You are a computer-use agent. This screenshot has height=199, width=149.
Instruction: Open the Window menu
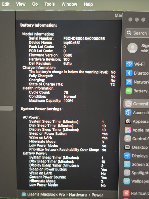click(69, 4)
